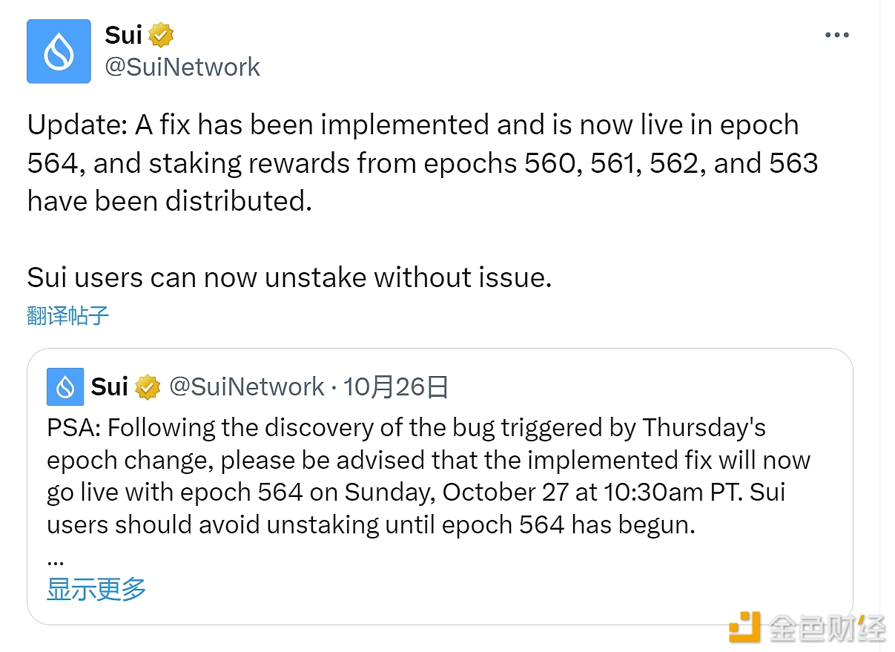Select the Sui name inside the quoted post
Viewport: 895px width, 652px height.
[x=110, y=386]
